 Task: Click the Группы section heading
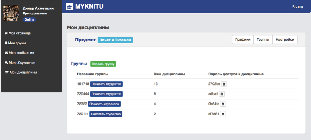coord(79,64)
